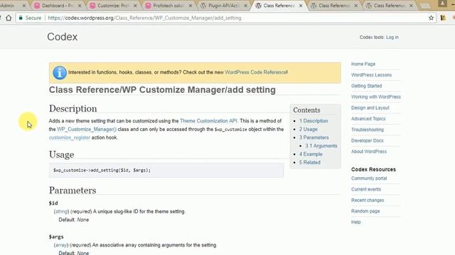
Task: Open Working with WordPress in the sidebar
Action: [376, 97]
